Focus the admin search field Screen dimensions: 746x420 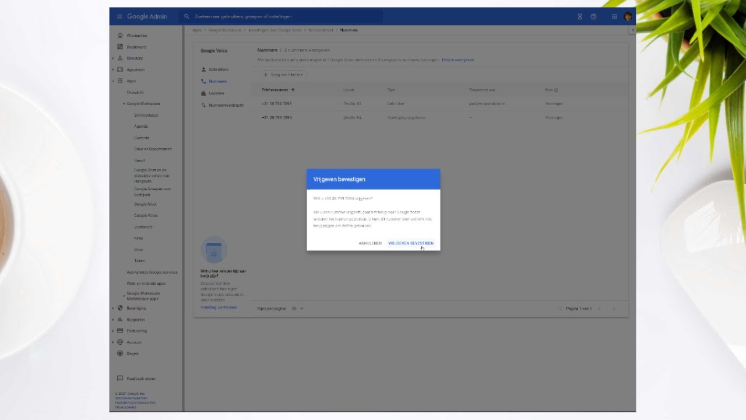pyautogui.click(x=281, y=16)
